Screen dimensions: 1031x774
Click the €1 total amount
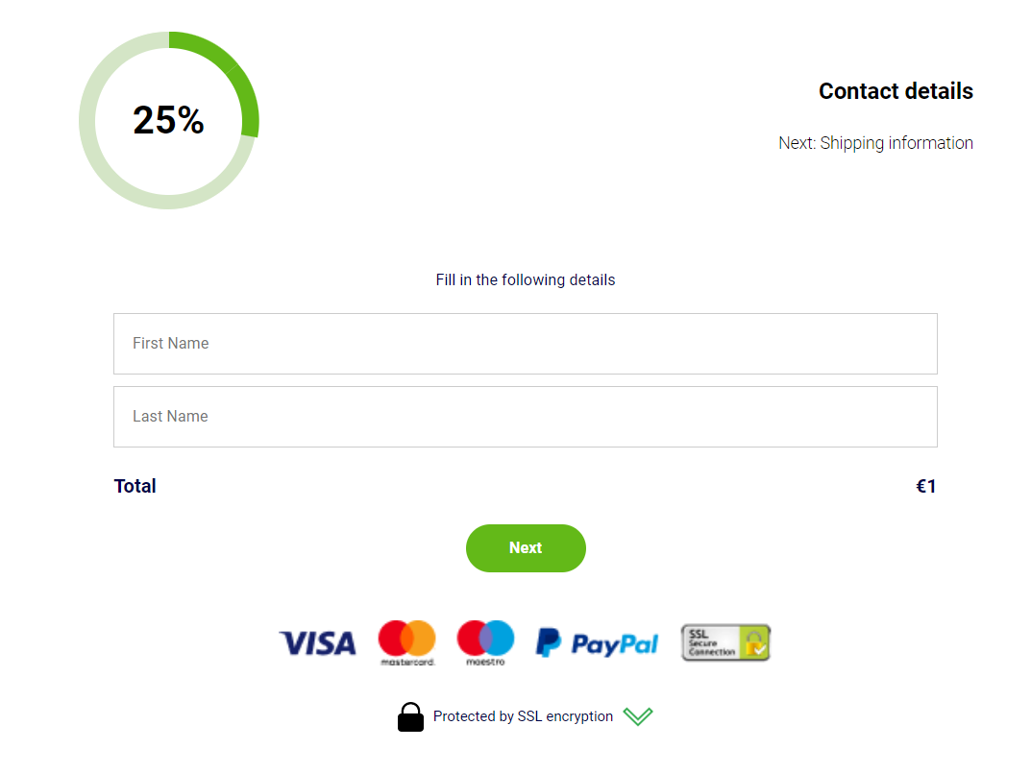926,486
